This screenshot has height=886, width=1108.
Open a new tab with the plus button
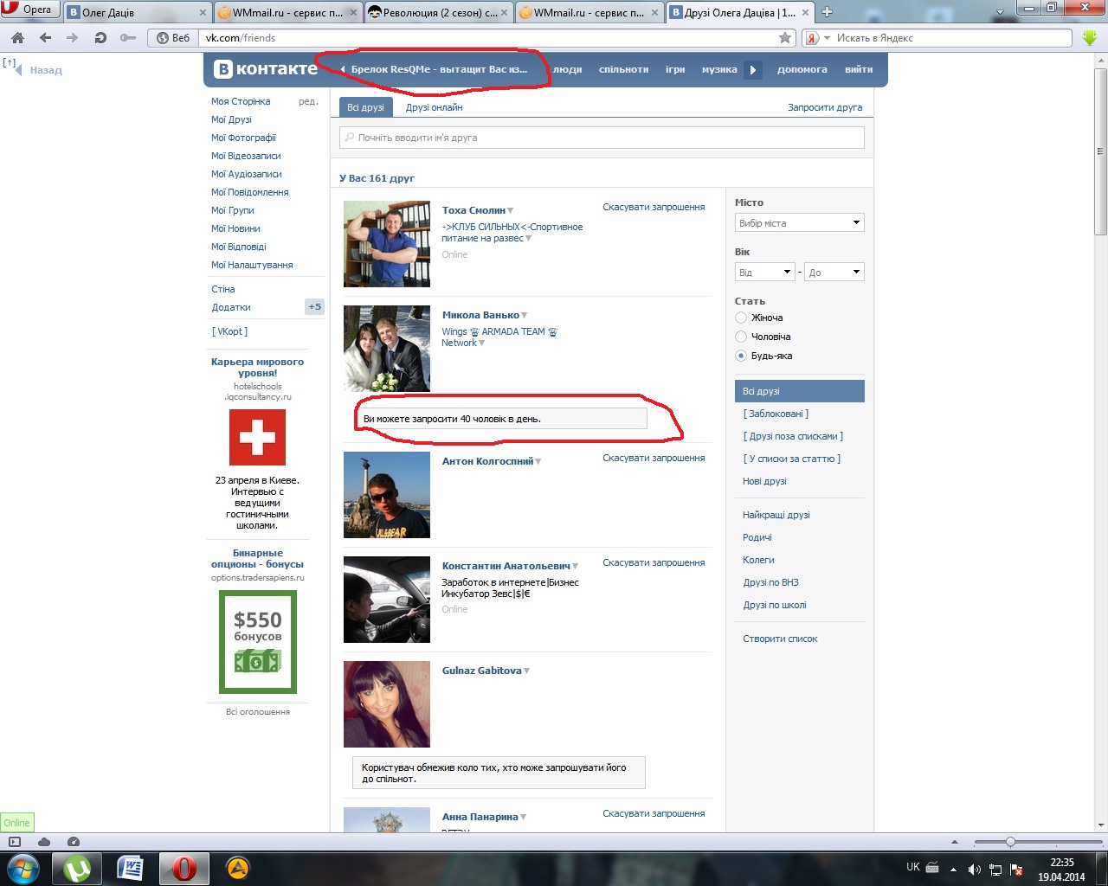point(827,12)
